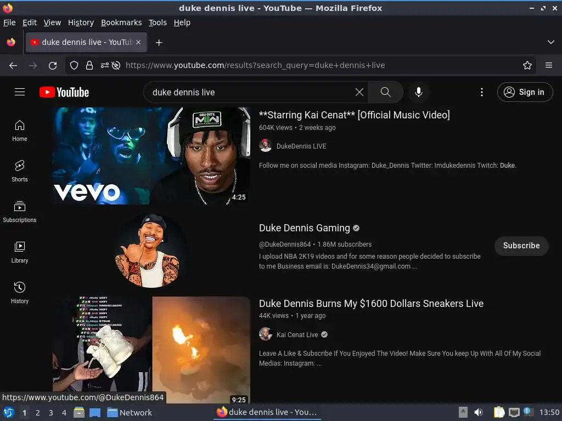The width and height of the screenshot is (562, 421).
Task: Click the magnifier search button
Action: coord(386,92)
